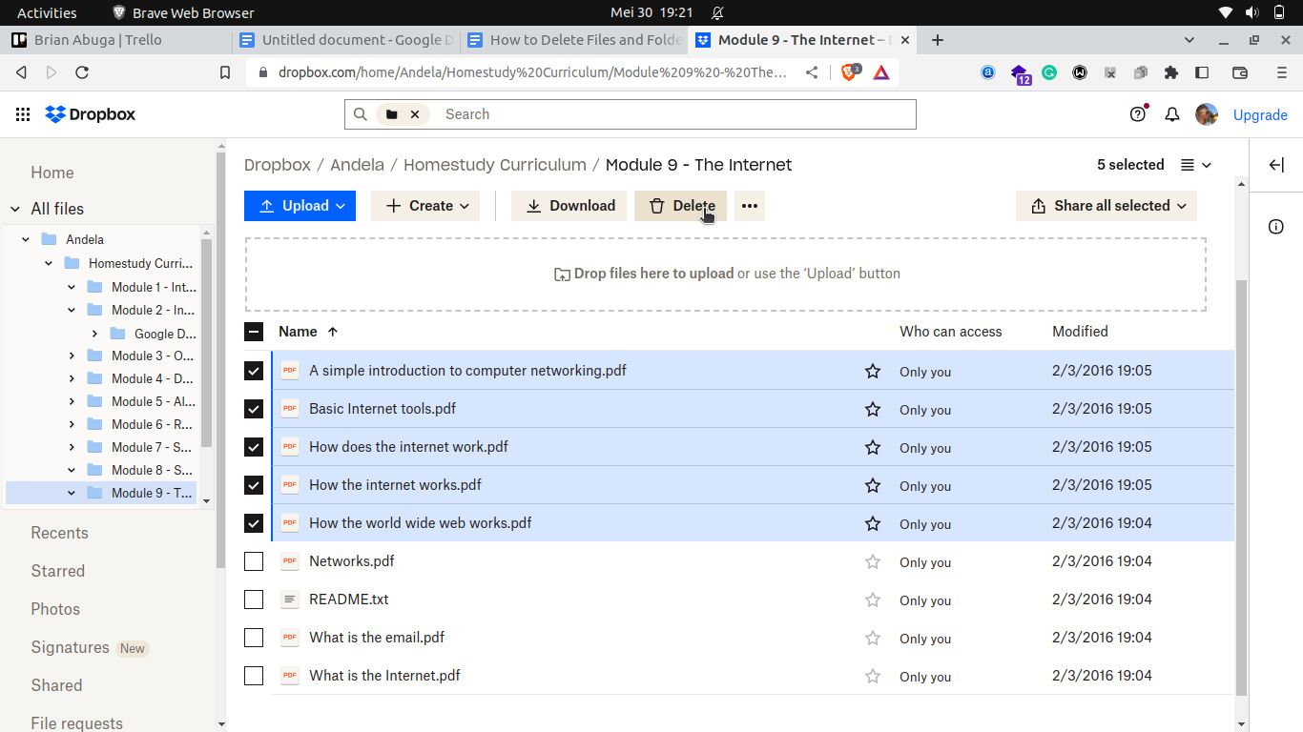Expand the Share all selected dropdown

coord(1107,206)
